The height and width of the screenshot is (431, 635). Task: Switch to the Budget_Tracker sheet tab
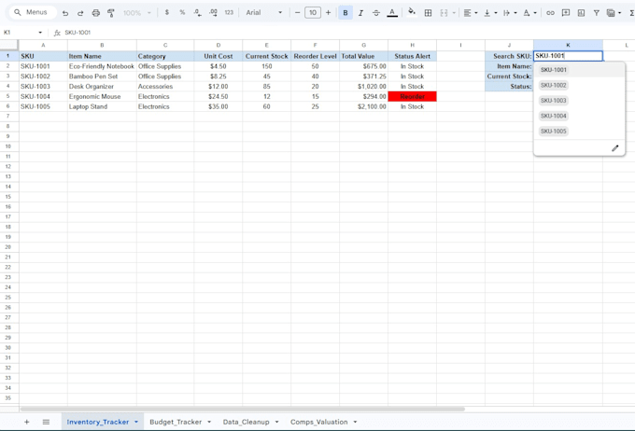coord(176,422)
